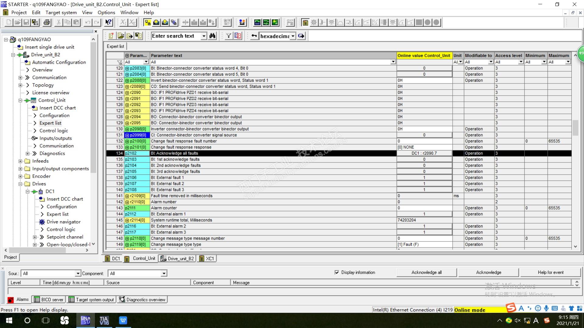The image size is (584, 328).
Task: Click the print icon in toolbar
Action: [x=47, y=22]
